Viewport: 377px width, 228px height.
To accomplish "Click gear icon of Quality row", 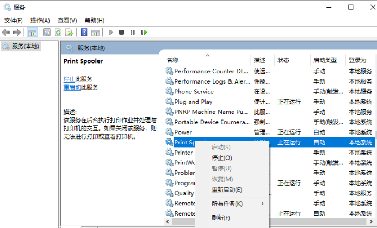I will coord(169,193).
